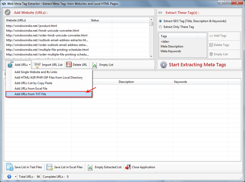Click the Delete Tags grid icon

pos(211,45)
